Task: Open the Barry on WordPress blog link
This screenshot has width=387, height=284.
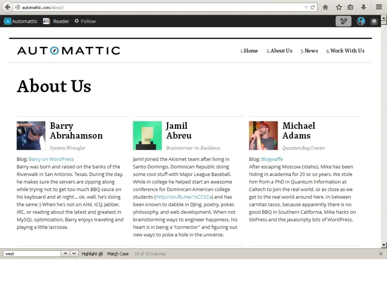Action: pos(51,159)
